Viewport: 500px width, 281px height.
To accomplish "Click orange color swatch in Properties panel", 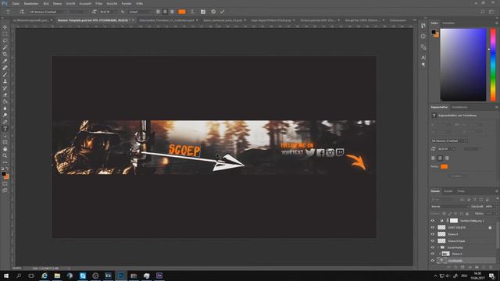I will 444,166.
